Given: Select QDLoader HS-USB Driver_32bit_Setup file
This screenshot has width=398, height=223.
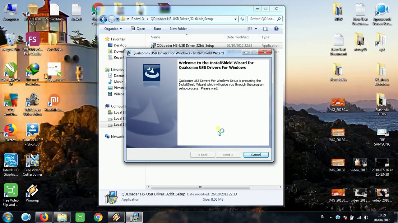Looking at the screenshot, I should pyautogui.click(x=185, y=46).
